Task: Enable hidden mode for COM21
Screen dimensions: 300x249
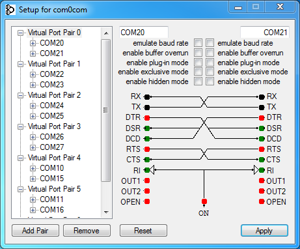Action: [210, 81]
